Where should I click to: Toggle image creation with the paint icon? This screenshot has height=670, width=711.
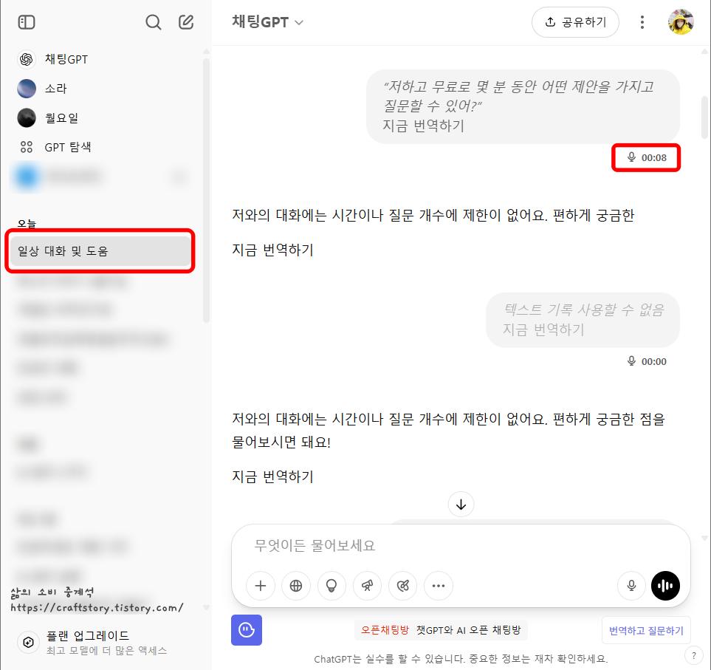[402, 586]
